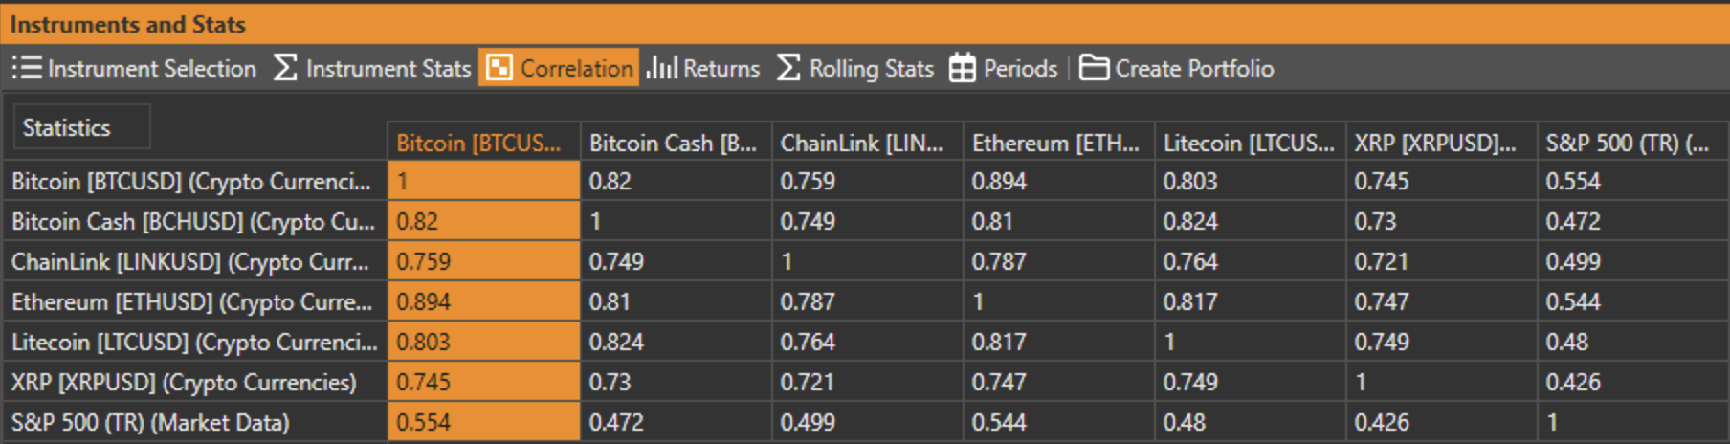The width and height of the screenshot is (1730, 444).
Task: Select the S&P 500 (TR) column header
Action: pyautogui.click(x=1629, y=143)
